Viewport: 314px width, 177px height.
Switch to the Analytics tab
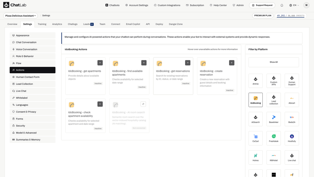(x=57, y=24)
